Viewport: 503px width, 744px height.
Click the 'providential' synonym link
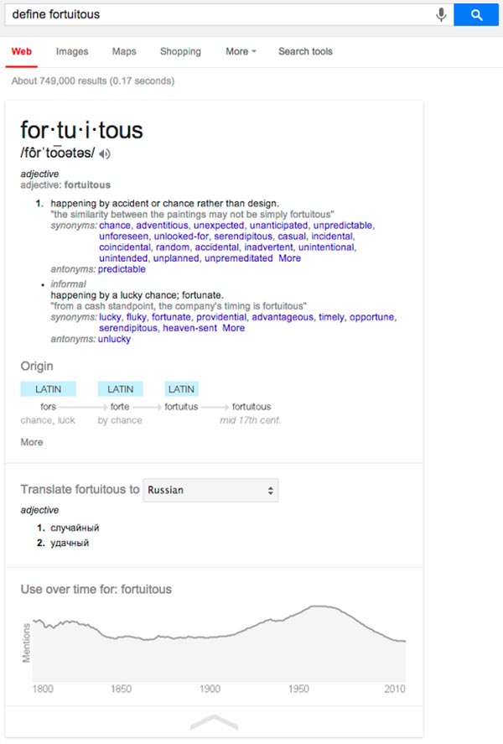220,317
